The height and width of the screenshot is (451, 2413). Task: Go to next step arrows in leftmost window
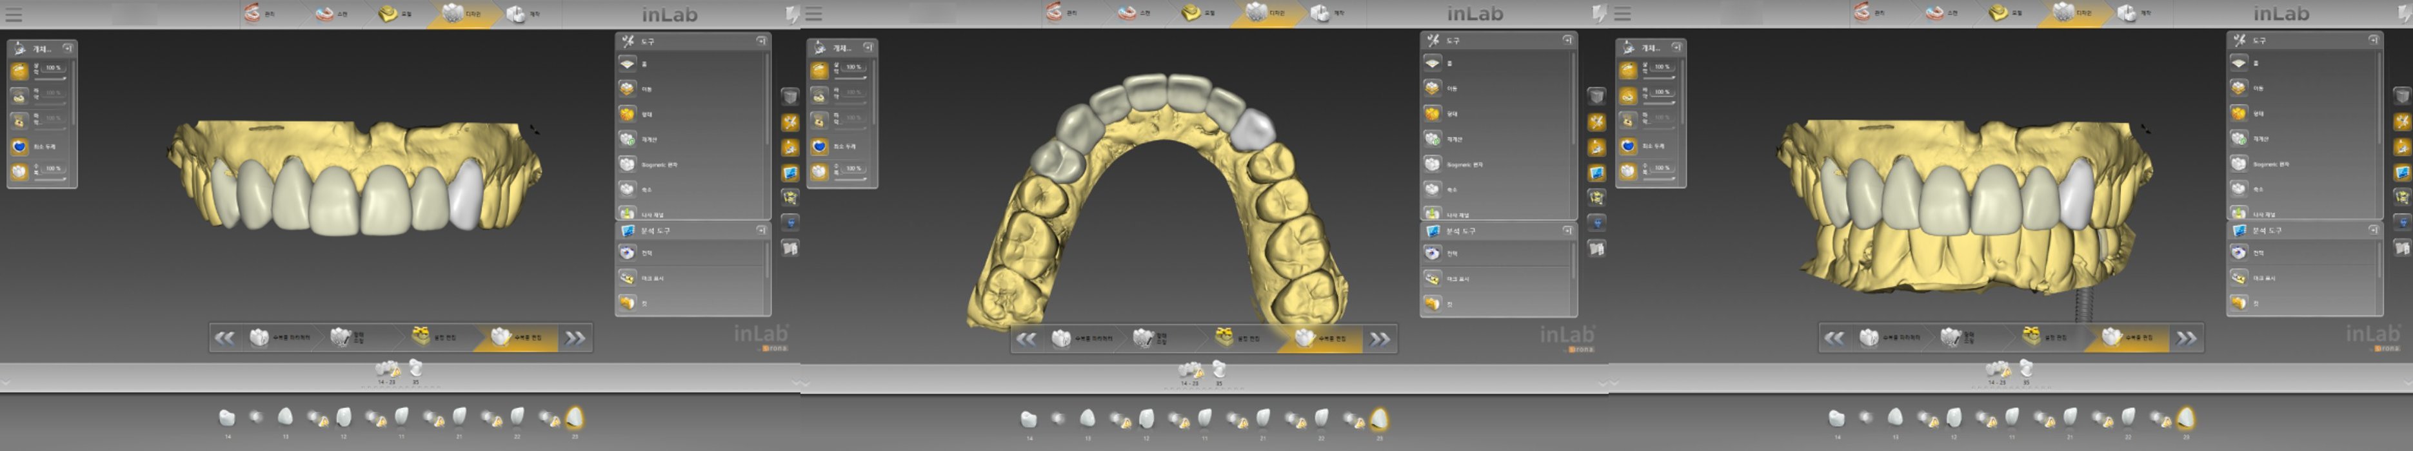[575, 338]
